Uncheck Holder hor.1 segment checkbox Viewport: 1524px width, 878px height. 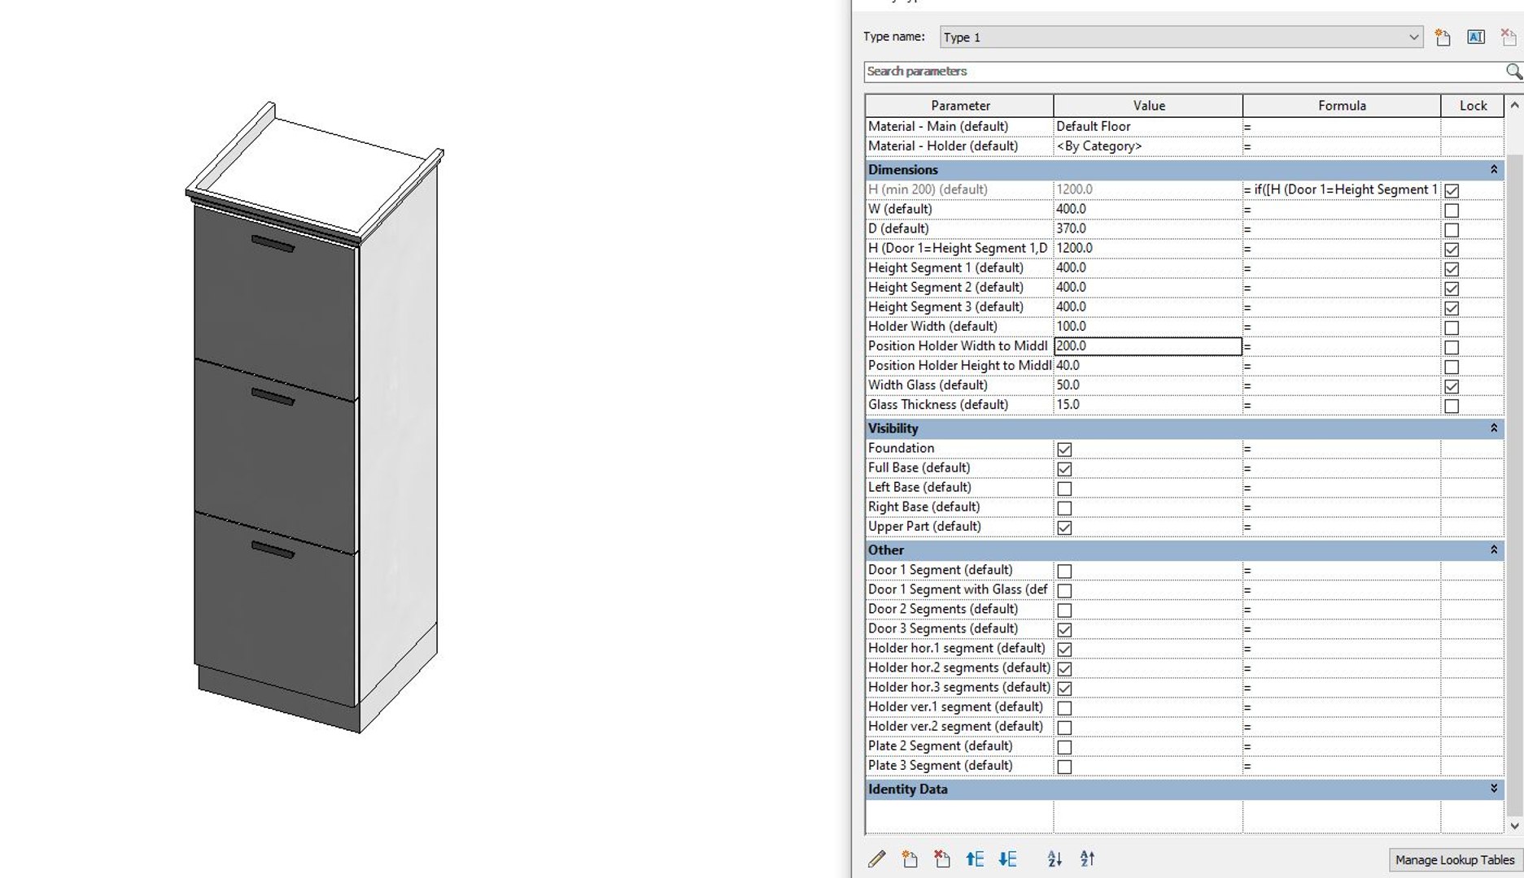(1064, 650)
